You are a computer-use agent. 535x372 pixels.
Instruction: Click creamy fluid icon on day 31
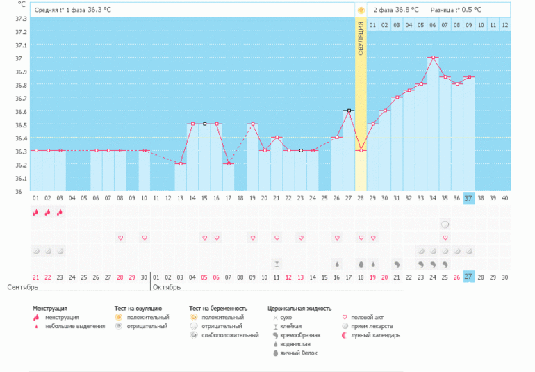click(x=397, y=264)
